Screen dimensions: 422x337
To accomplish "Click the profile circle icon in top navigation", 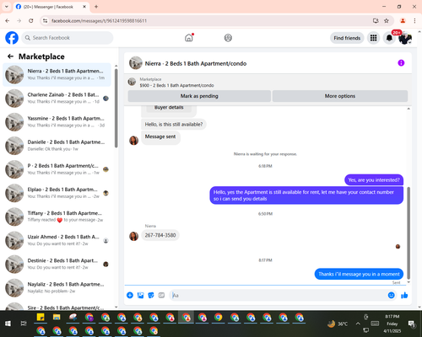I will (x=228, y=38).
